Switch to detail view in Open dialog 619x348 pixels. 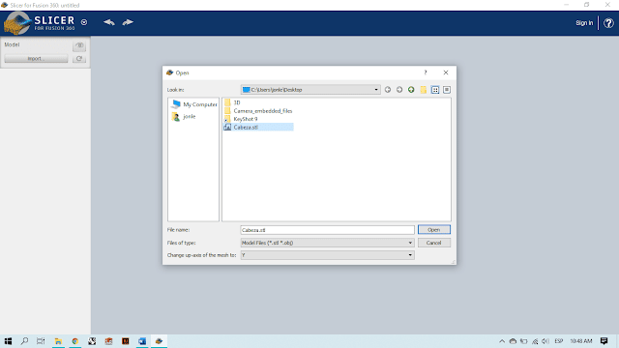447,90
